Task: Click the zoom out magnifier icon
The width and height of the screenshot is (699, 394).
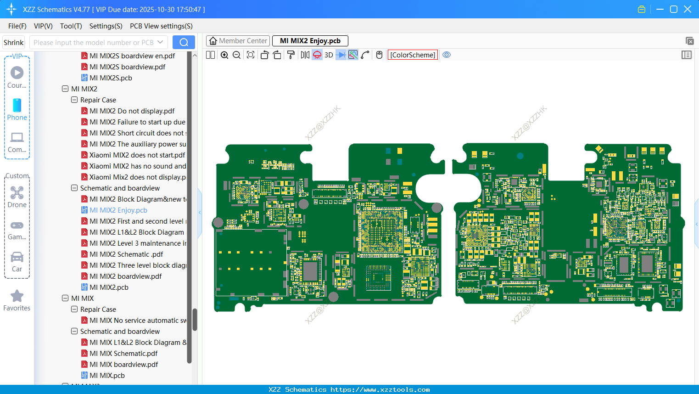Action: click(x=237, y=55)
